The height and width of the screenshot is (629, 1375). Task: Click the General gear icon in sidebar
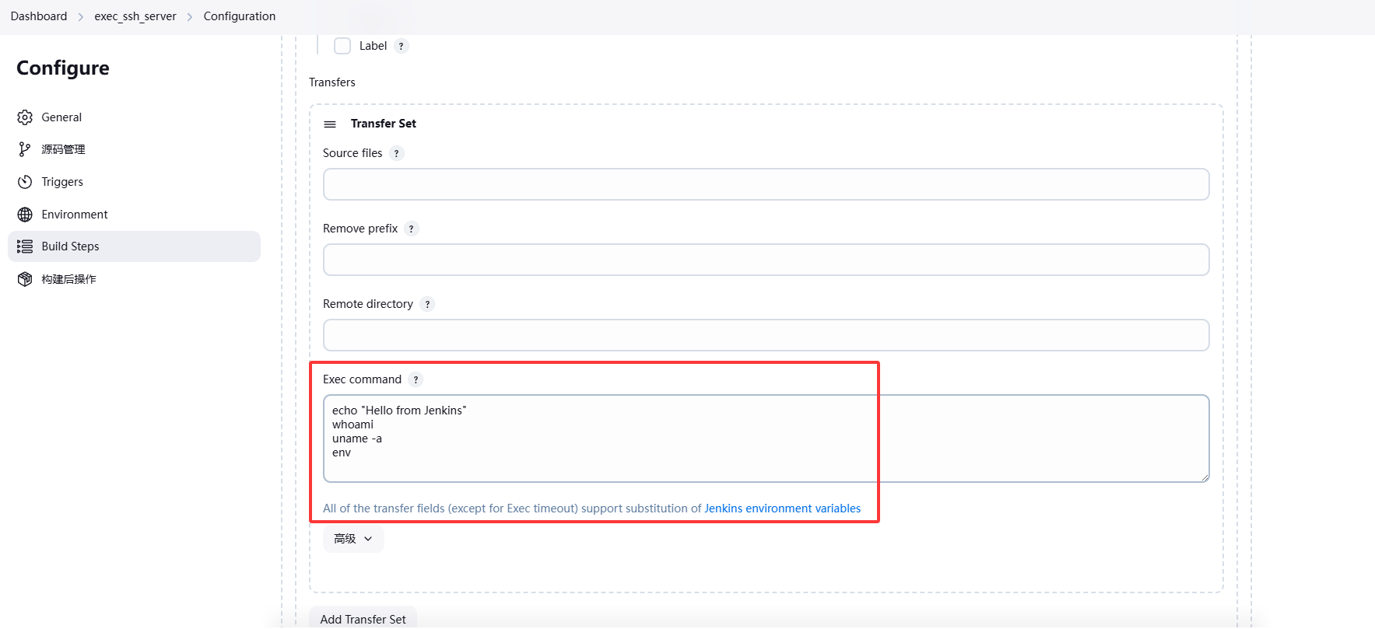pos(25,117)
